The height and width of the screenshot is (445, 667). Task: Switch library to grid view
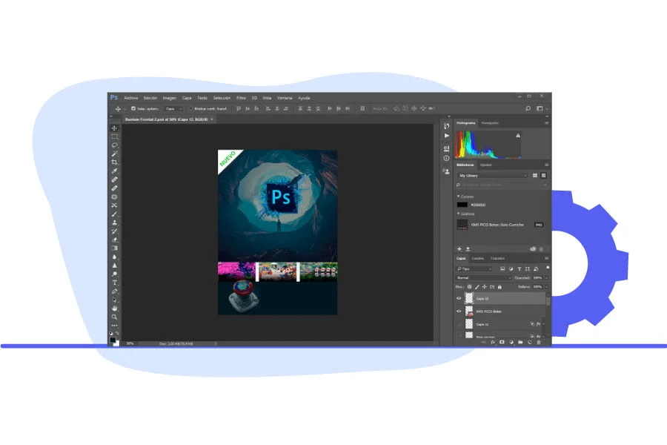[535, 176]
